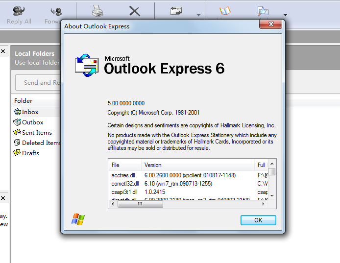This screenshot has height=263, width=340.
Task: Open the Send/Receive dropdown arrow
Action: coord(198,15)
